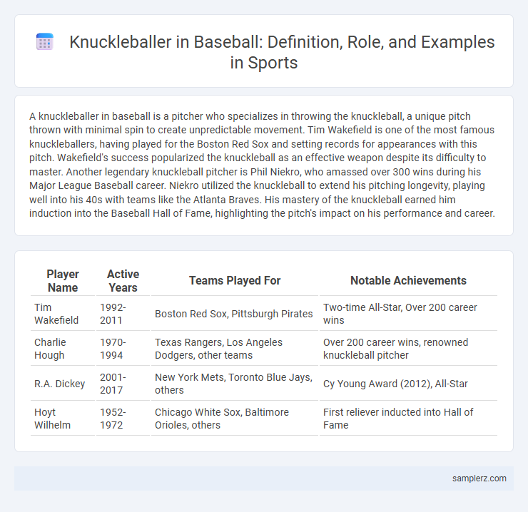This screenshot has height=512, width=528.
Task: Click the 2001-2017 active years cell
Action: pyautogui.click(x=123, y=384)
